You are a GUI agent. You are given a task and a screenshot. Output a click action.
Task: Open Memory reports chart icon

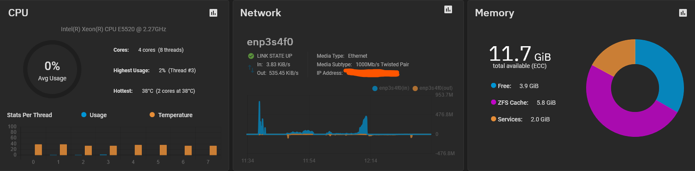click(683, 13)
